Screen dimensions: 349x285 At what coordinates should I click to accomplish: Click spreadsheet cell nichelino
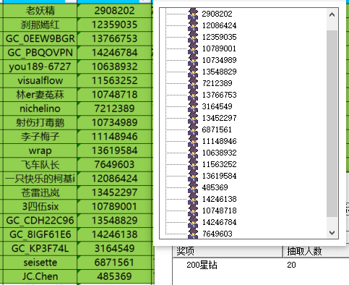40,109
